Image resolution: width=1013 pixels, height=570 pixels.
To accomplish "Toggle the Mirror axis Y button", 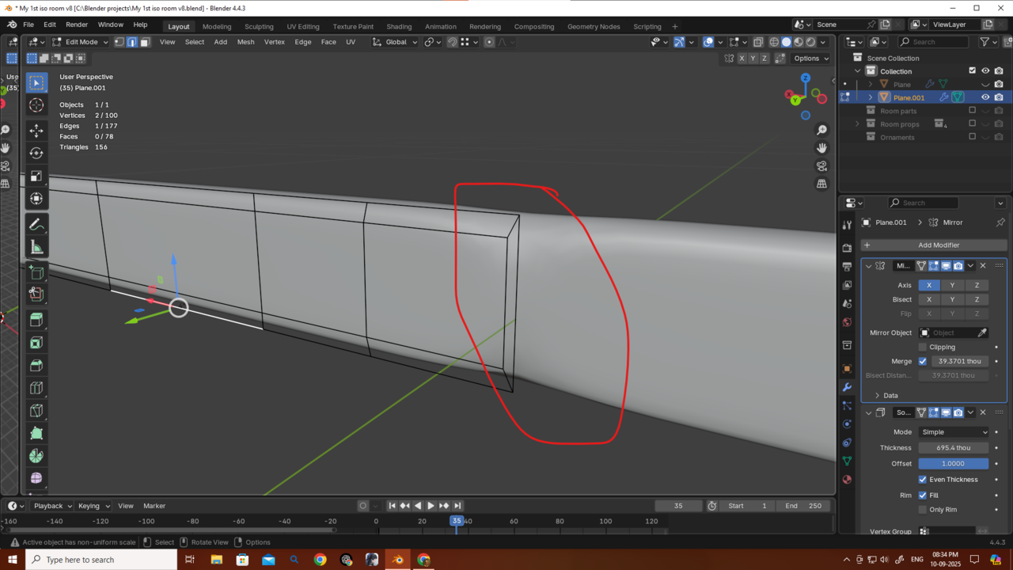I will [952, 285].
